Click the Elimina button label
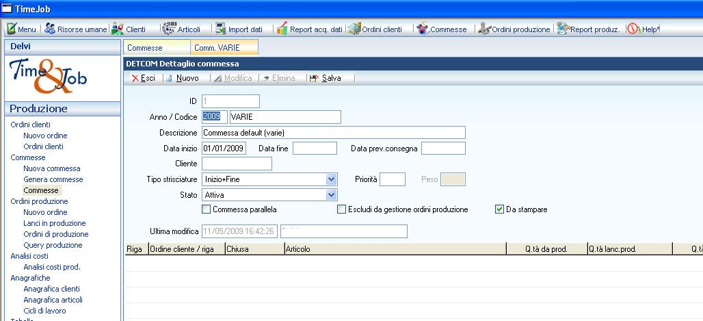The image size is (703, 321). tap(283, 78)
